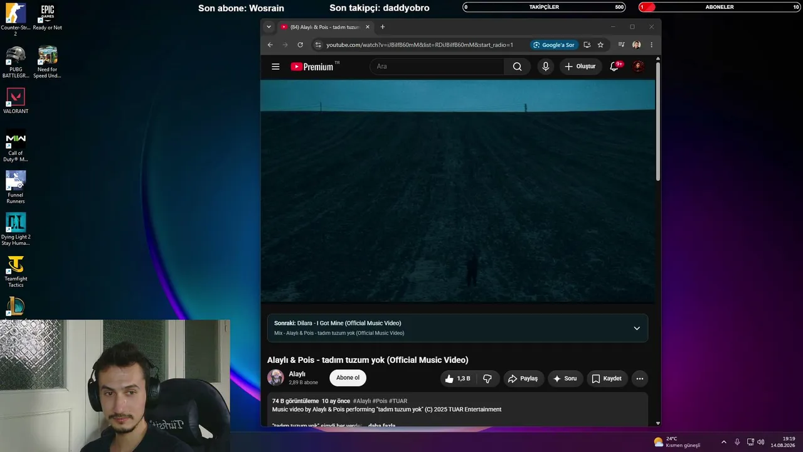This screenshot has width=803, height=452.
Task: Open the YouTube guide hamburger menu
Action: tap(275, 67)
